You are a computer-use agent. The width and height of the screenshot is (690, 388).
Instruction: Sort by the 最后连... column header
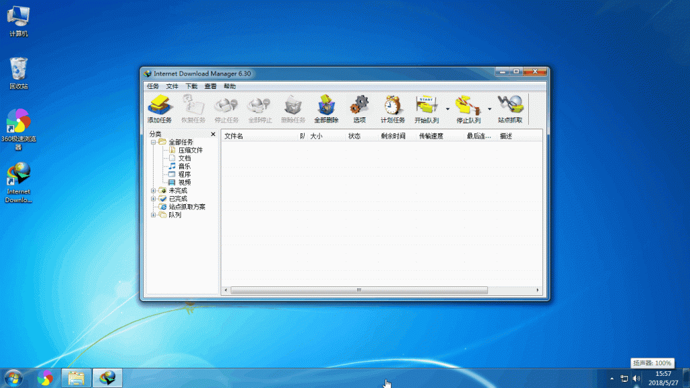(x=480, y=136)
